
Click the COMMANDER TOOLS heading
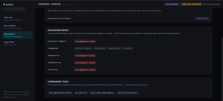[58, 82]
